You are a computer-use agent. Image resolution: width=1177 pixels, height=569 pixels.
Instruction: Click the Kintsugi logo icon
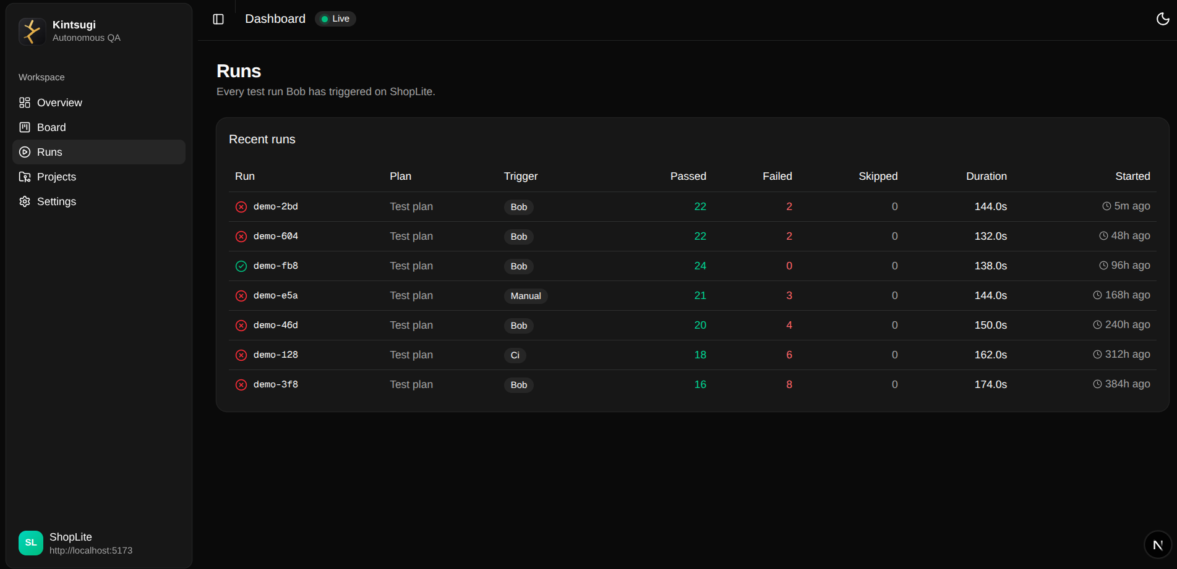(32, 31)
